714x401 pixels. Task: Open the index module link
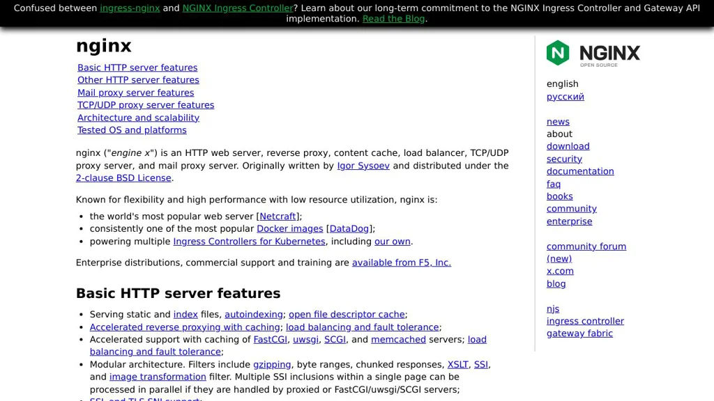tap(185, 314)
